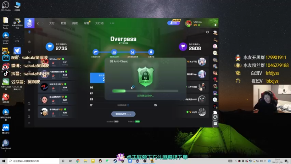Select the chart analysis stage icon
Image resolution: width=291 pixels, height=164 pixels.
pos(114,52)
